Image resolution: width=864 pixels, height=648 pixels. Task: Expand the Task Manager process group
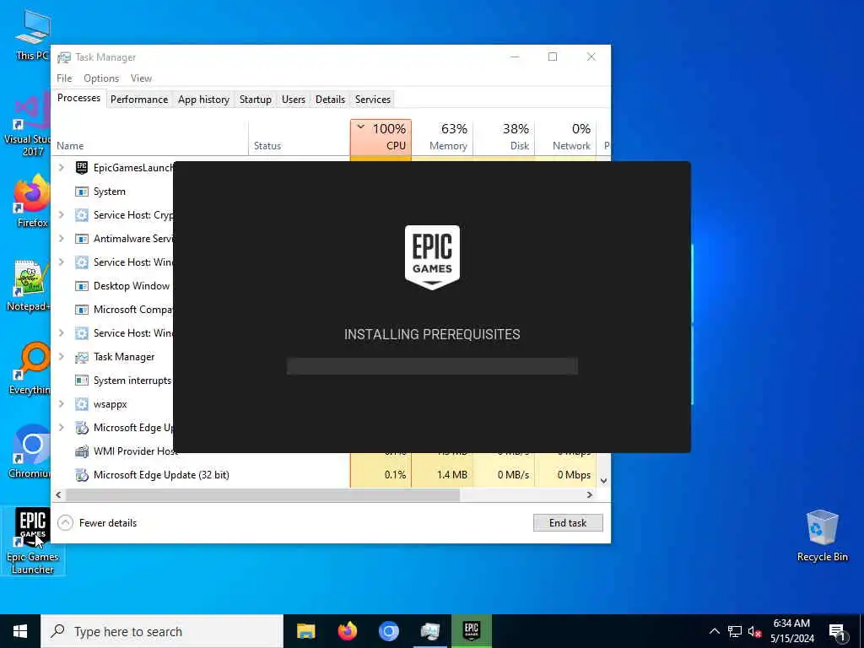(x=61, y=357)
